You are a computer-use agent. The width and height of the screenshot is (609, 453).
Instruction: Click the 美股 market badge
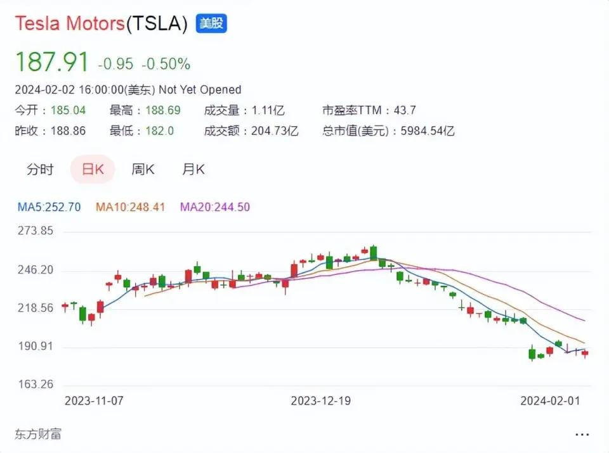point(211,23)
